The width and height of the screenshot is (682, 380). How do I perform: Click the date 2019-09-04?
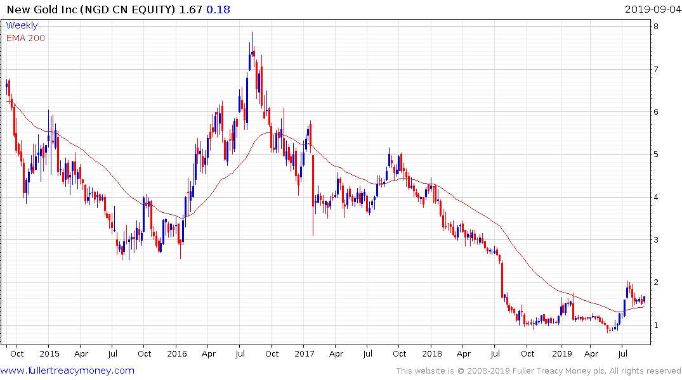tap(652, 9)
